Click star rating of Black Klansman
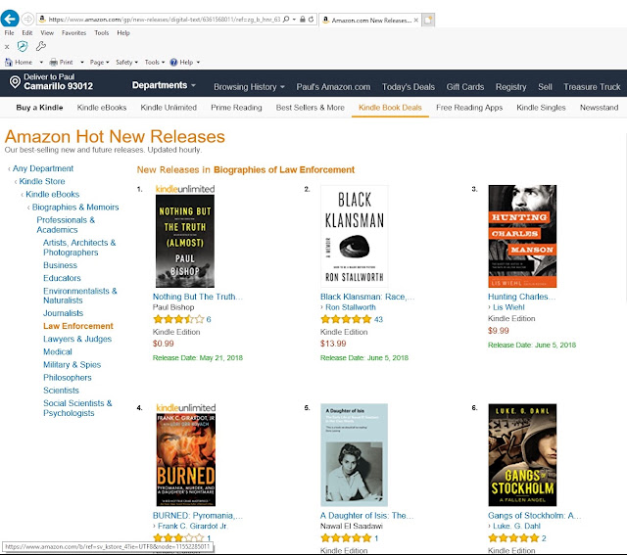Viewport: 627px width, 555px height. (x=346, y=319)
